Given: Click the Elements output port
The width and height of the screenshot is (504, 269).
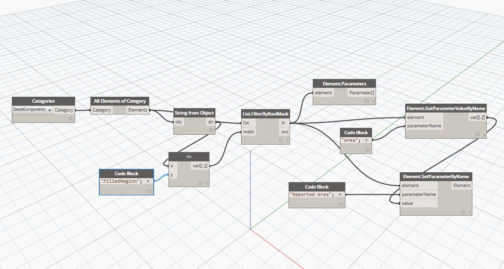Looking at the screenshot, I should [137, 110].
